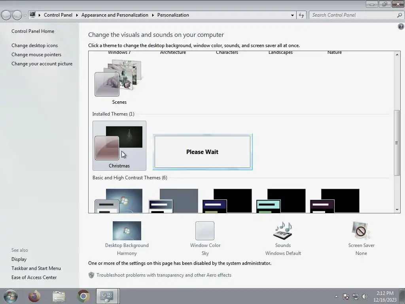Click the theme list scrollbar thumb
Image resolution: width=405 pixels, height=304 pixels.
[397, 142]
